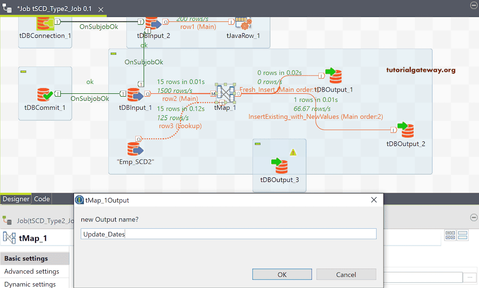Select the grid layout icon near tMap settings

tap(450, 235)
